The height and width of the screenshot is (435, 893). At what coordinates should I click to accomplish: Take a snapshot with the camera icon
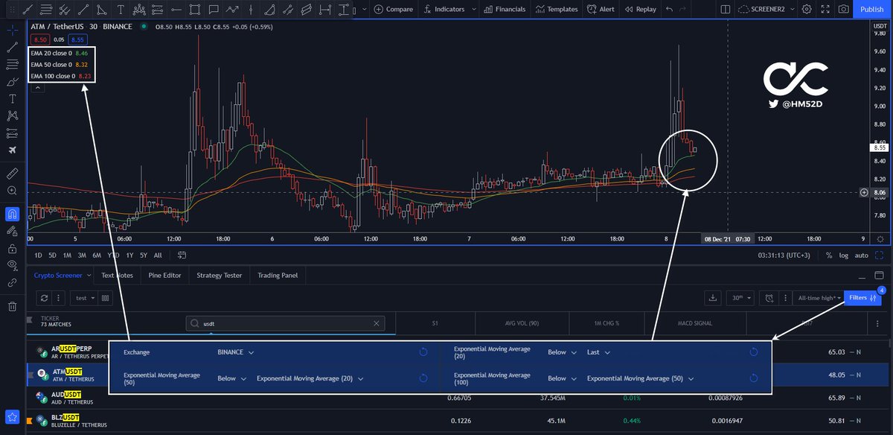843,10
